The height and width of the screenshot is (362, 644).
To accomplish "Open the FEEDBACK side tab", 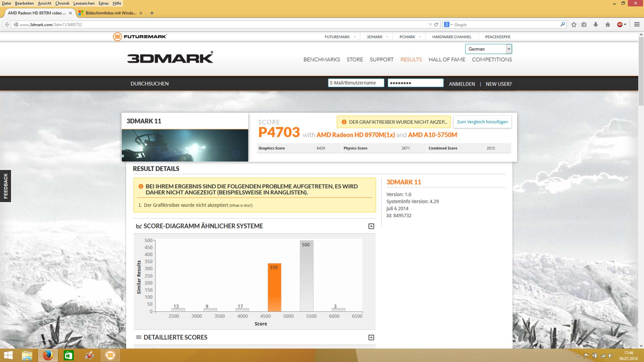I will 5,186.
